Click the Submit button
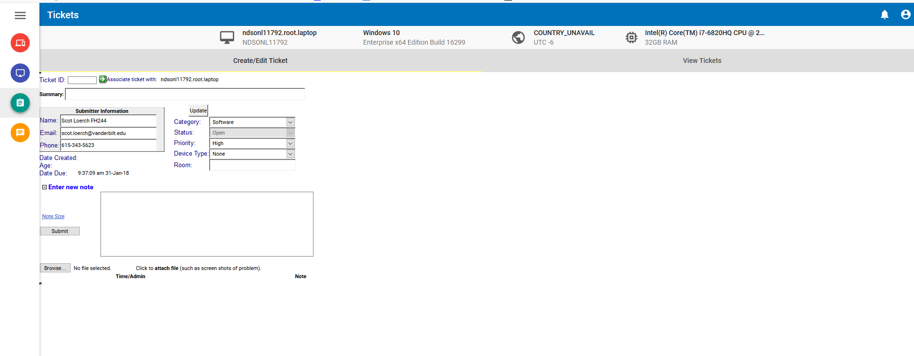 pos(60,231)
